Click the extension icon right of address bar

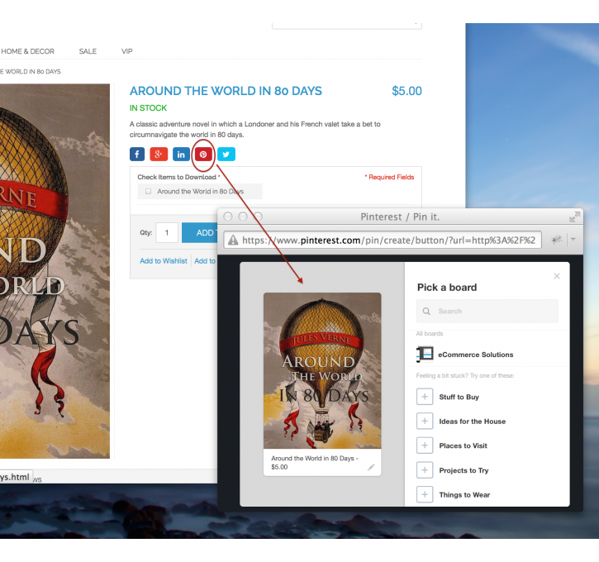(x=556, y=240)
